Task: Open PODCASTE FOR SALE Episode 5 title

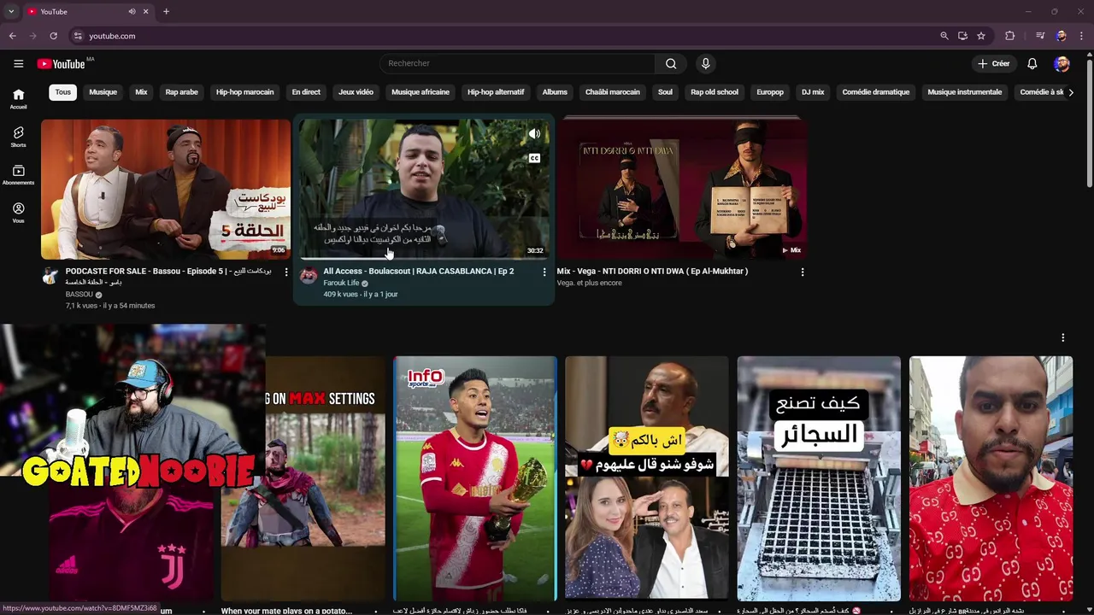Action: pyautogui.click(x=168, y=276)
